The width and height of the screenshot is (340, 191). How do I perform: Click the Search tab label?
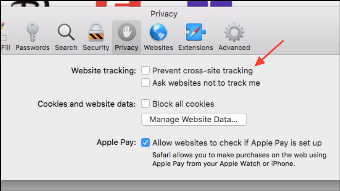(66, 47)
